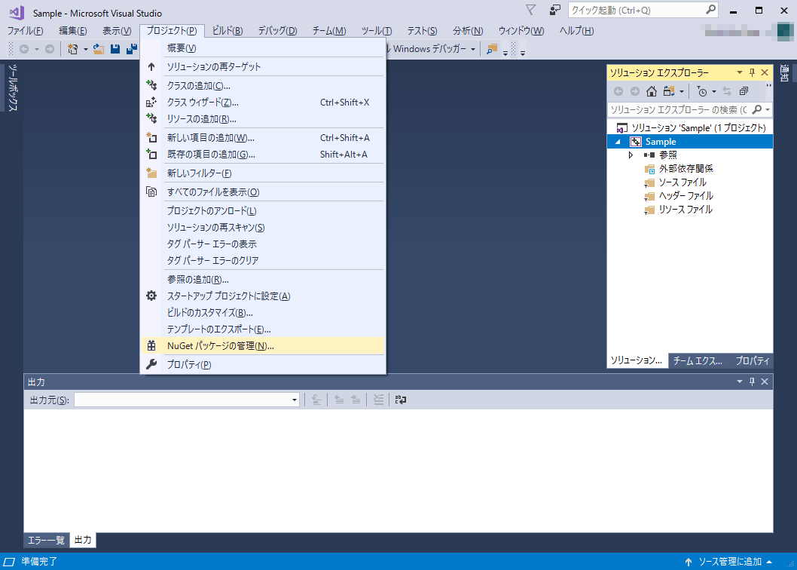Select クラスの追加 menu item
This screenshot has width=797, height=570.
point(262,86)
